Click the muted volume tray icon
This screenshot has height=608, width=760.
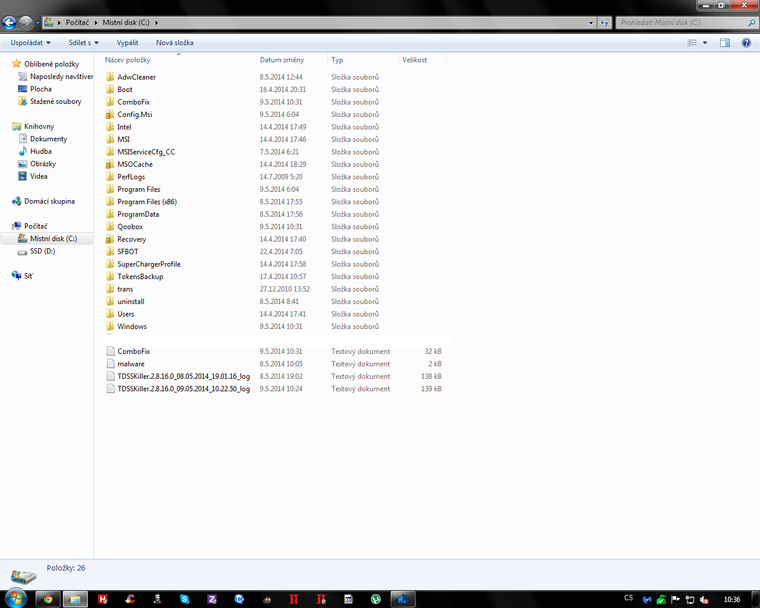pyautogui.click(x=704, y=600)
